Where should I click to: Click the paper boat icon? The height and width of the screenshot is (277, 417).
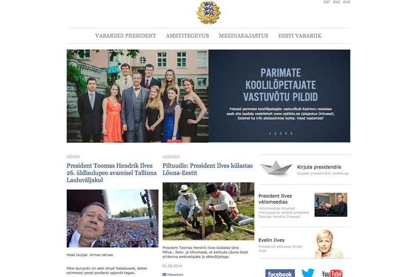(x=276, y=168)
